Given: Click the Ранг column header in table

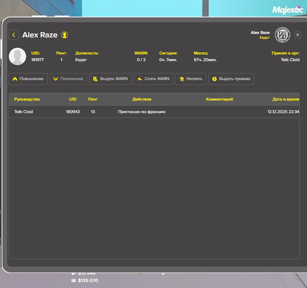Looking at the screenshot, I should coord(93,99).
